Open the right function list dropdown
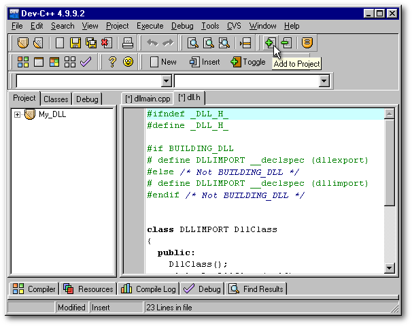Viewport: 412px width, 326px height. click(324, 81)
